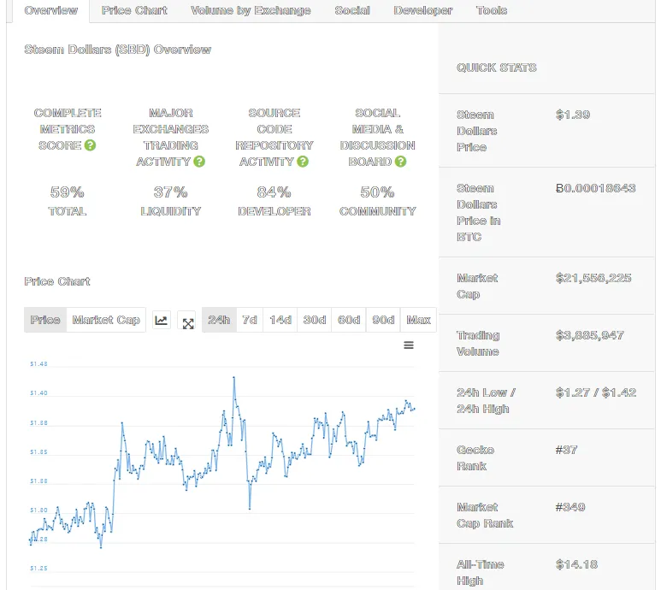Set chart range to 24h
The width and height of the screenshot is (661, 590).
click(x=219, y=320)
